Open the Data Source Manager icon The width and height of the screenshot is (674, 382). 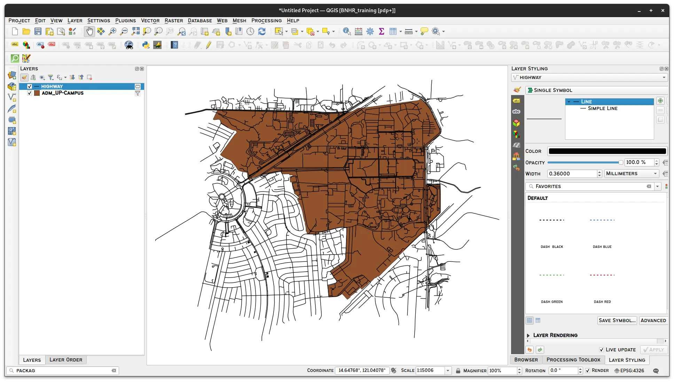12,75
